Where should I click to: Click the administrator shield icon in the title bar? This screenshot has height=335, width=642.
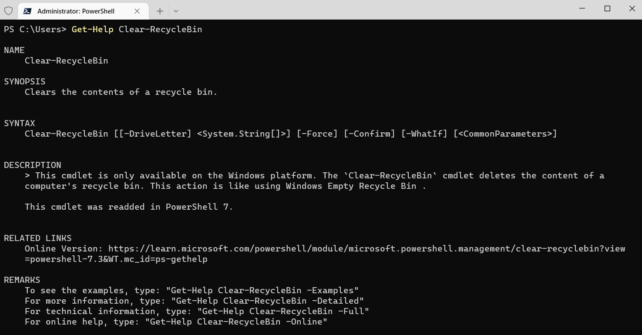(x=8, y=11)
